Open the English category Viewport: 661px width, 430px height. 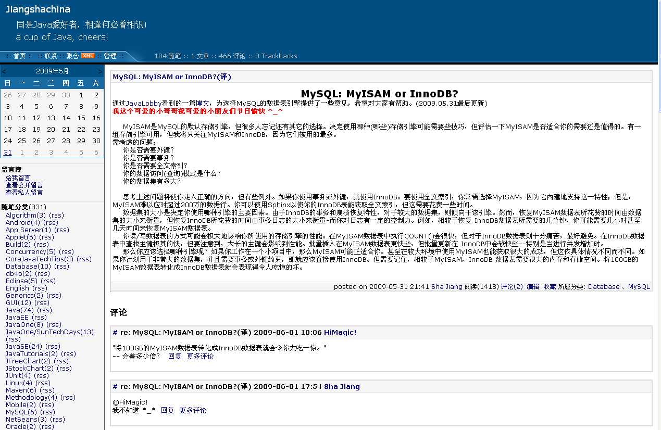tap(18, 288)
